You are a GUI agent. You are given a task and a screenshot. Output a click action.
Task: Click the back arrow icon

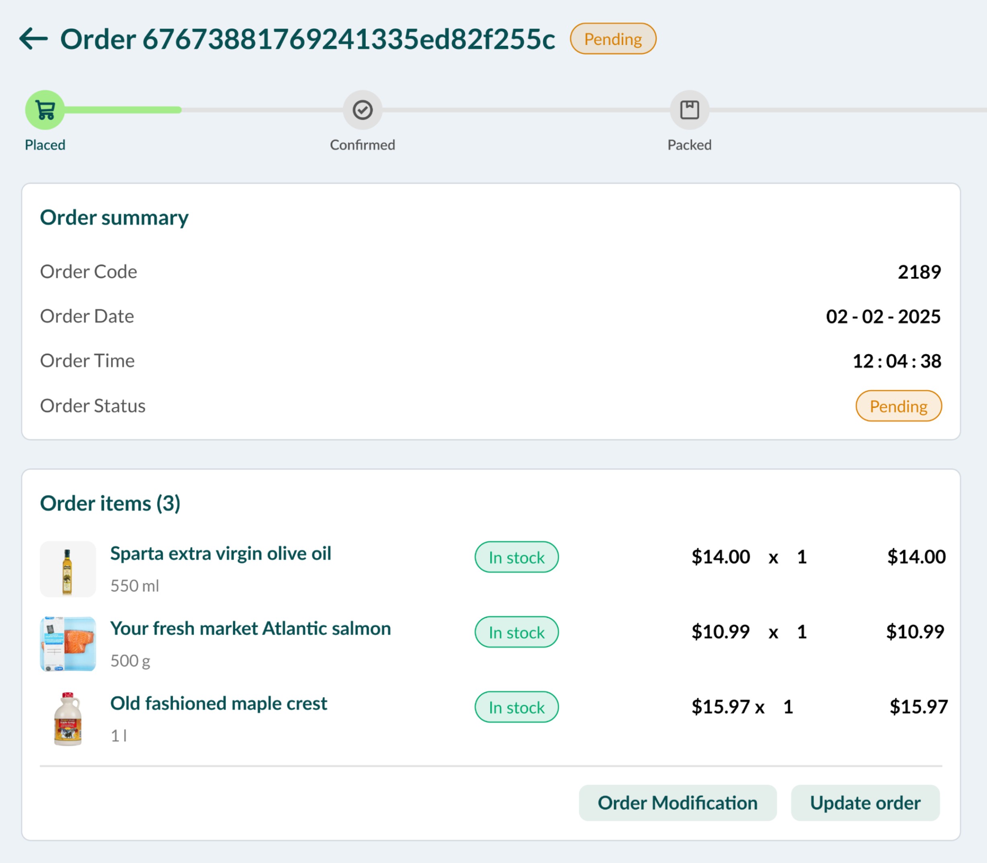(34, 39)
